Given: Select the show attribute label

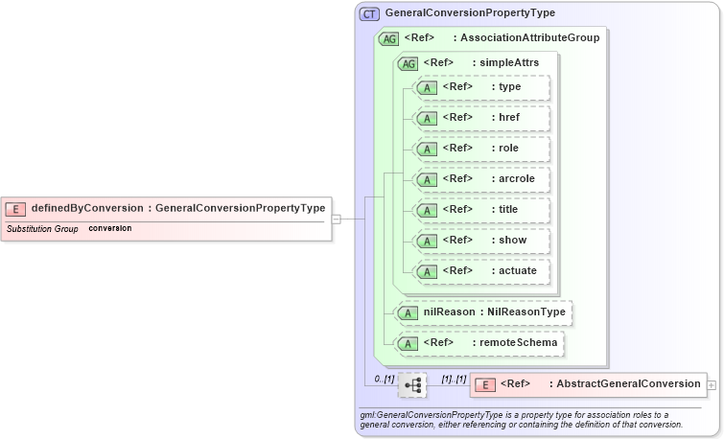Looking at the screenshot, I should click(512, 240).
